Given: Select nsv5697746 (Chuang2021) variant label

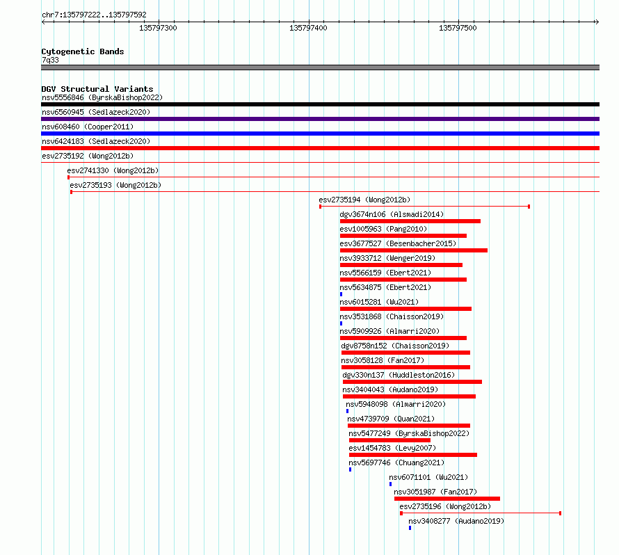Looking at the screenshot, I should coord(396,462).
